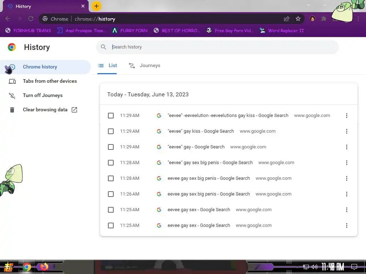Check box for "eevee" gay kiss entry
This screenshot has width=366, height=274.
(x=111, y=131)
